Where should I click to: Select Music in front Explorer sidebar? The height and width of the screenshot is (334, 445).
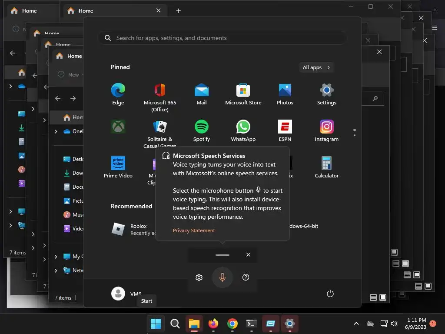73,215
